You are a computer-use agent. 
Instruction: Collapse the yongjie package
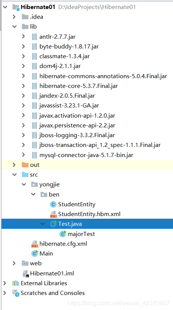[x=24, y=184]
